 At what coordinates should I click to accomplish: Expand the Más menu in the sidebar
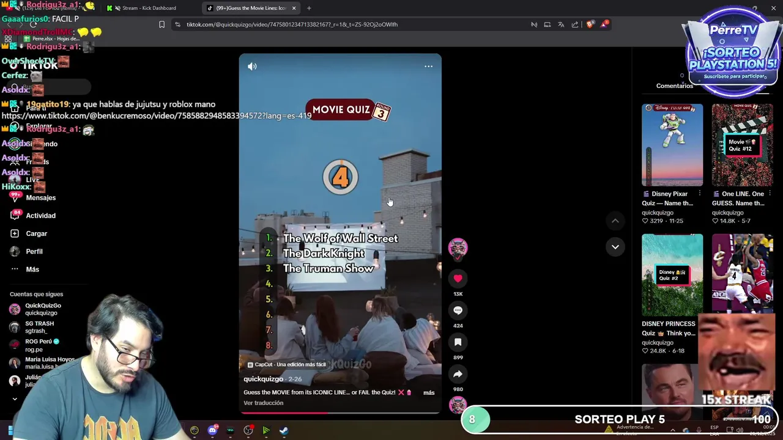point(32,269)
